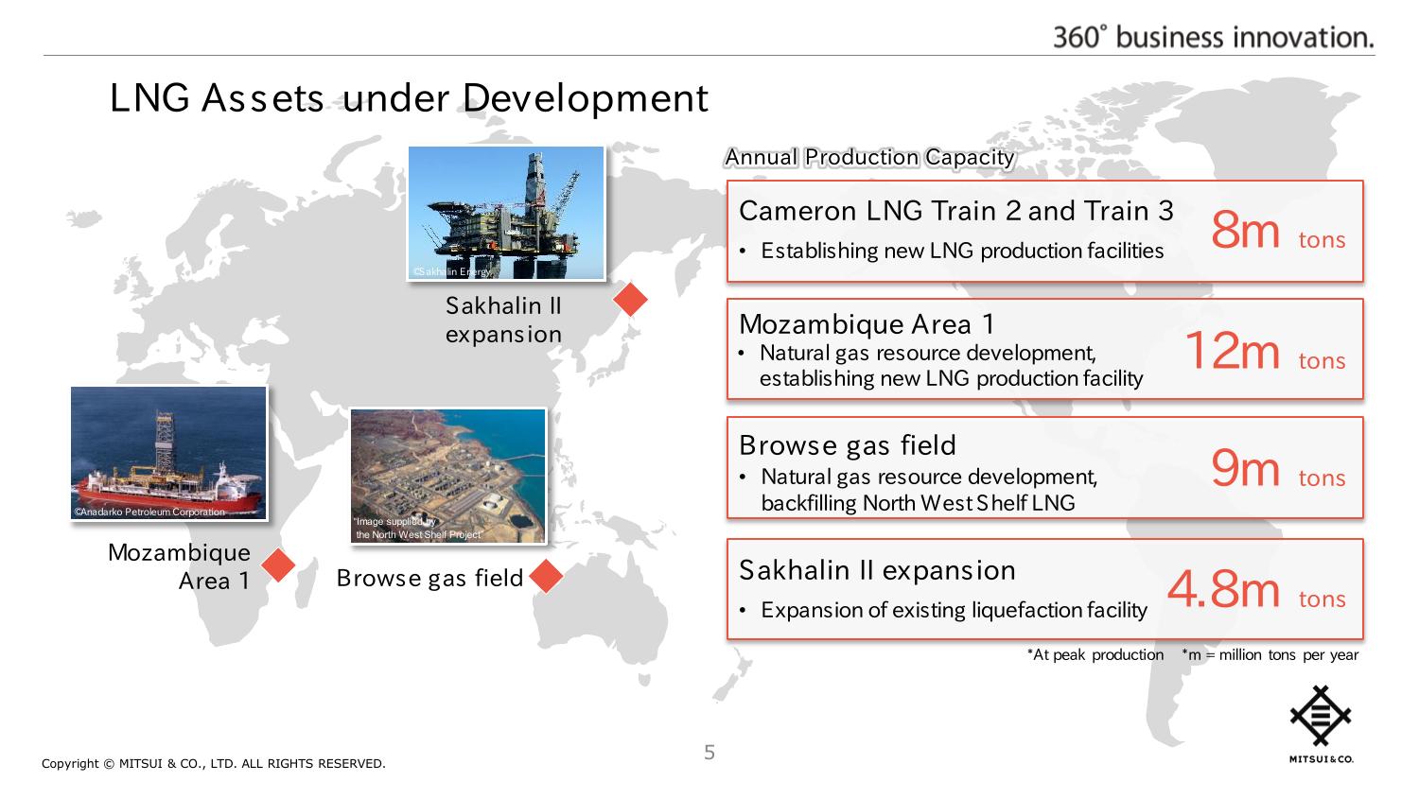1419x799 pixels.
Task: Click the 'Sakhalin II expansion' card heading
Action: click(877, 570)
